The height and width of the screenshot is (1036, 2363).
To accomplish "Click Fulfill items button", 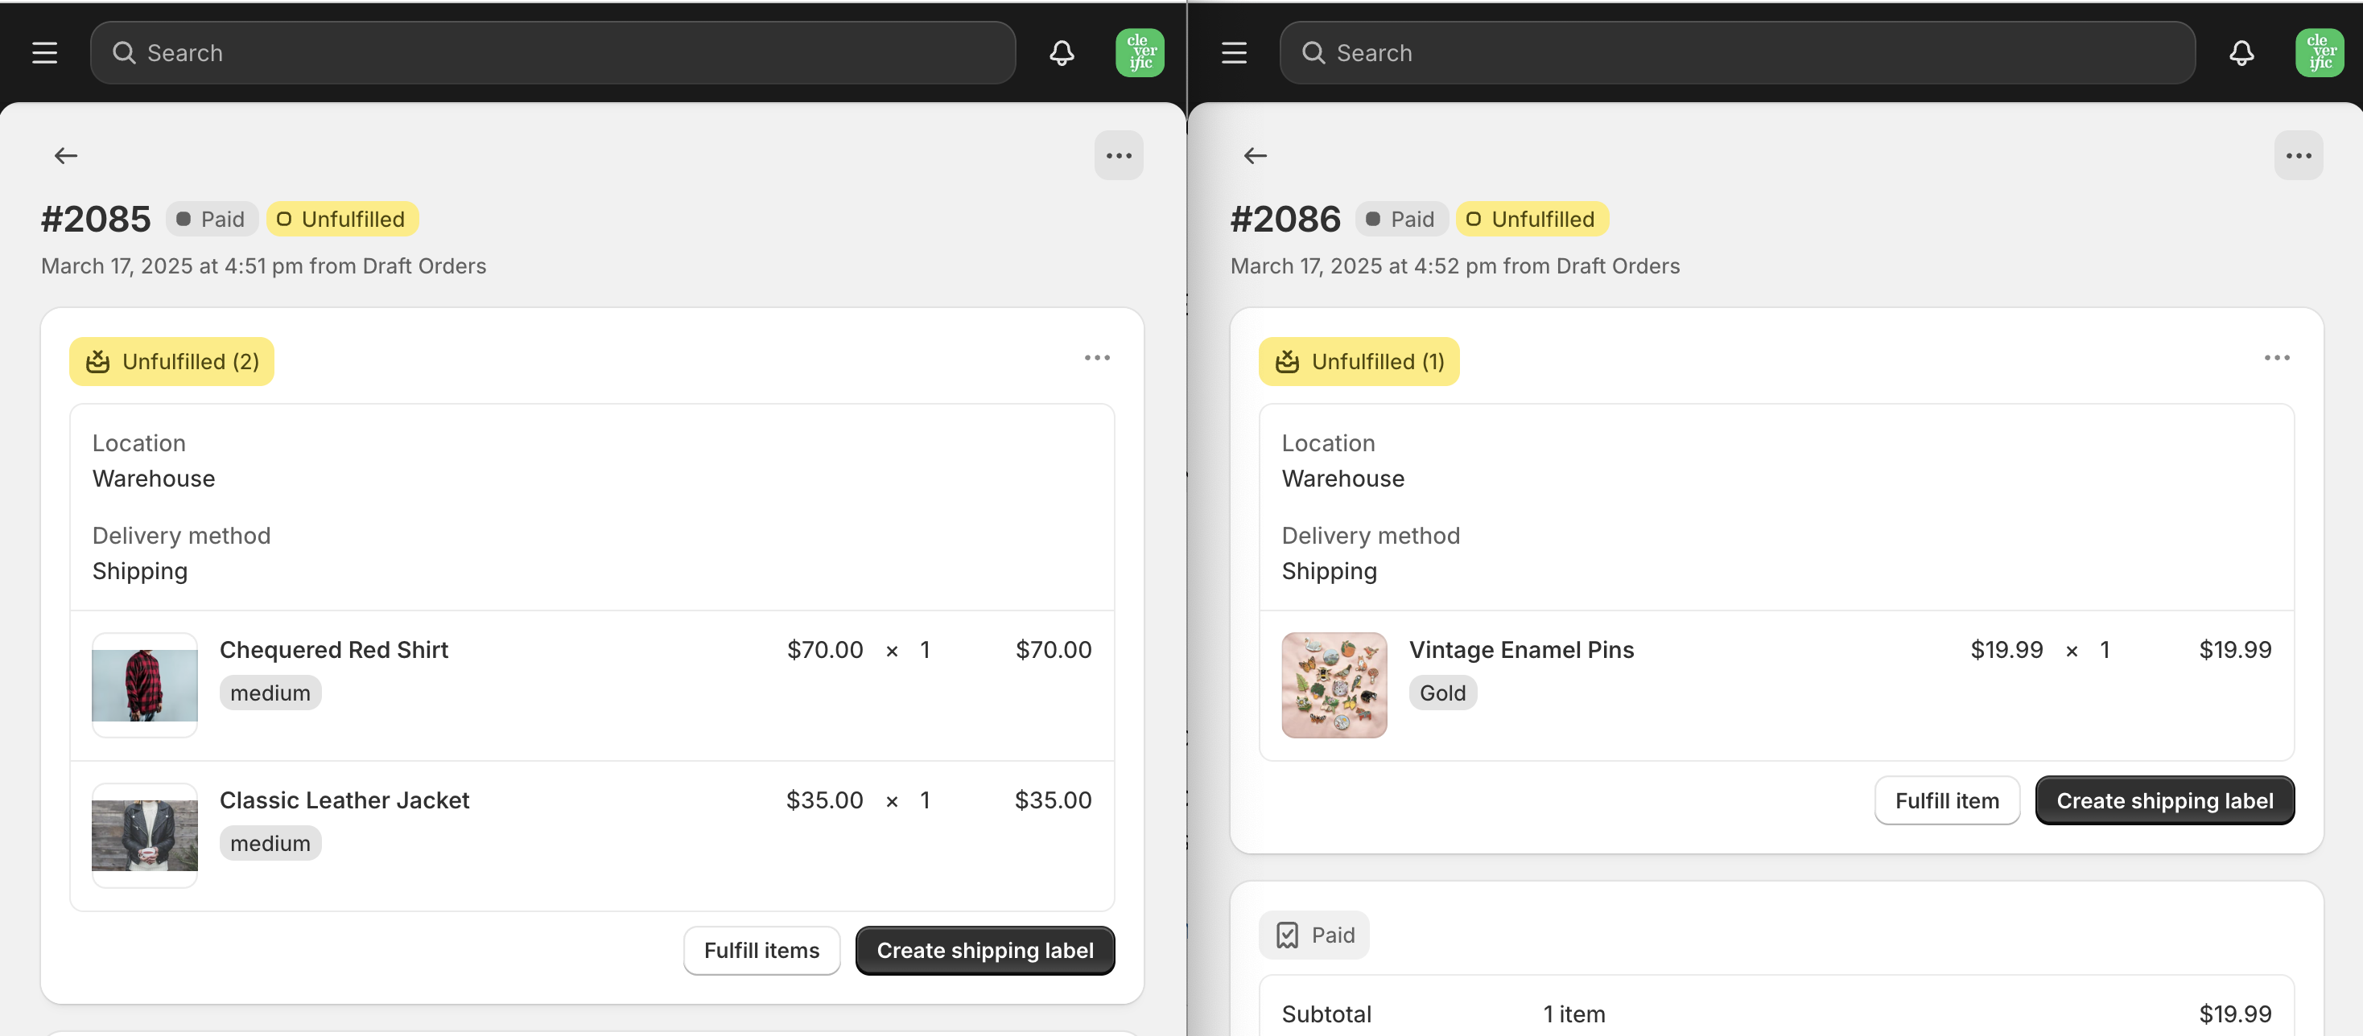I will pyautogui.click(x=761, y=951).
